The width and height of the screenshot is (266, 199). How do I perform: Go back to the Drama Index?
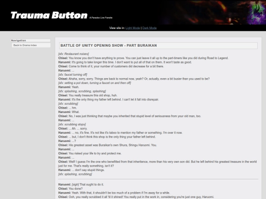(x=25, y=45)
